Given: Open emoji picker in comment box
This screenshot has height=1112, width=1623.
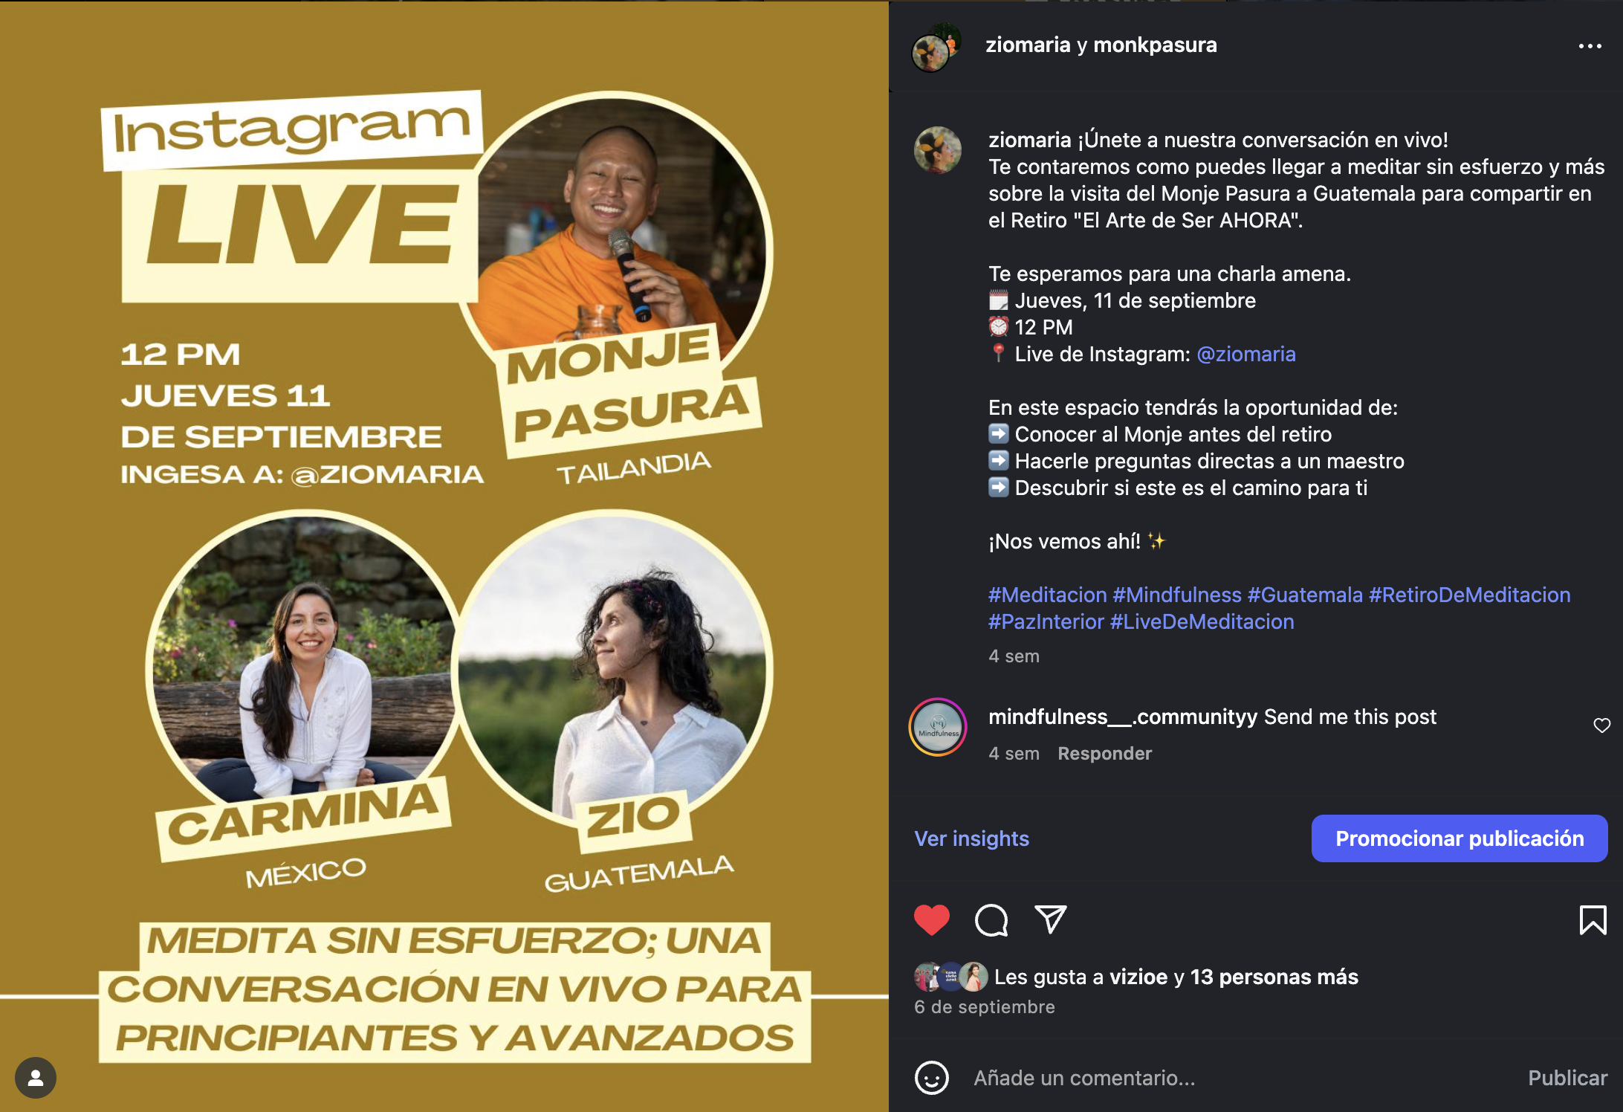Looking at the screenshot, I should pyautogui.click(x=932, y=1078).
